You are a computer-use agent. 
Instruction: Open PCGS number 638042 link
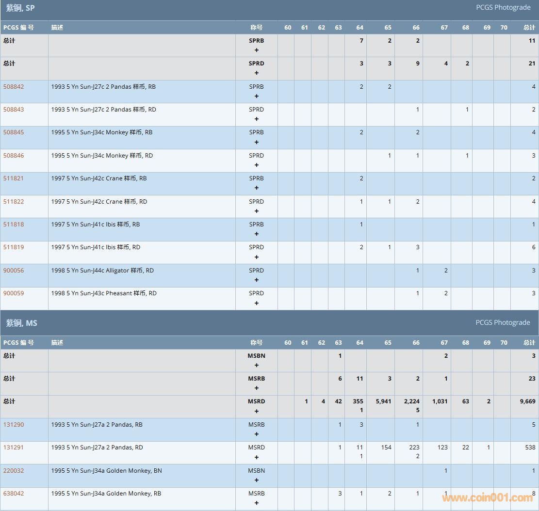pos(14,494)
